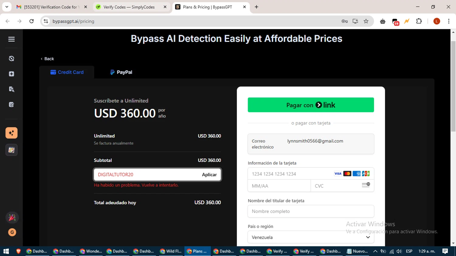Click the orange lightning extension icon

point(407,21)
